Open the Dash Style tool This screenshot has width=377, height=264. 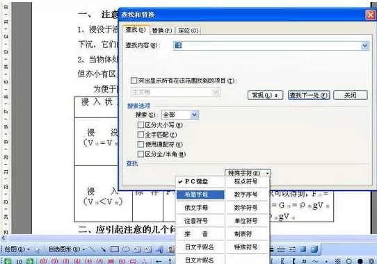[281, 249]
